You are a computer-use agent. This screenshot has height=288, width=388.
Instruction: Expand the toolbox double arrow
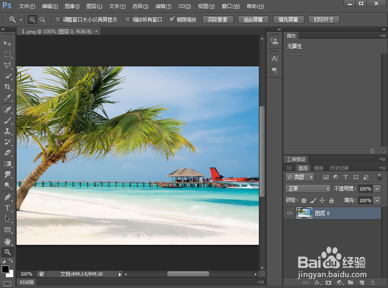click(x=3, y=29)
